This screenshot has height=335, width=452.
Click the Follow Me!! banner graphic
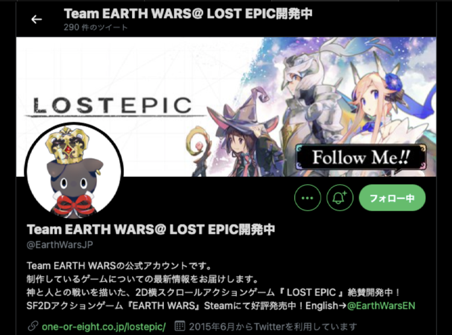tap(360, 158)
